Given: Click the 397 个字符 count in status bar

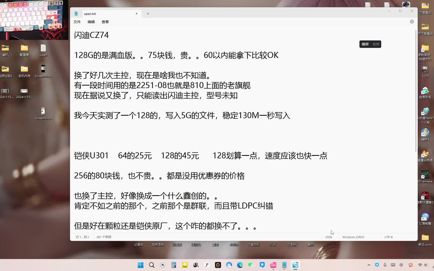Looking at the screenshot, I should click(x=104, y=237).
